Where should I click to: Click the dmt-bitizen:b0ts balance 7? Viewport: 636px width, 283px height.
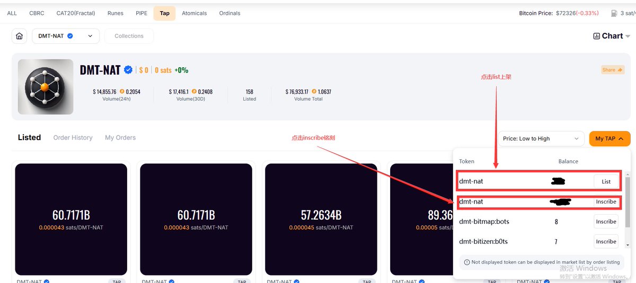coord(556,242)
